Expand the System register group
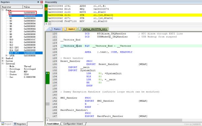Viewport: 202px width, 126px height. pos(3,61)
